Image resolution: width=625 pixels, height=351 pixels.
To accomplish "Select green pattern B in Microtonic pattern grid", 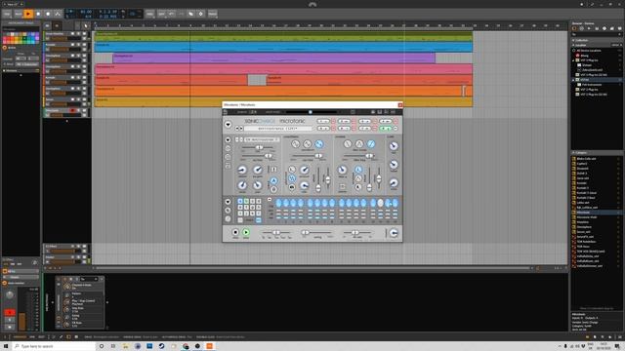I will 246,202.
